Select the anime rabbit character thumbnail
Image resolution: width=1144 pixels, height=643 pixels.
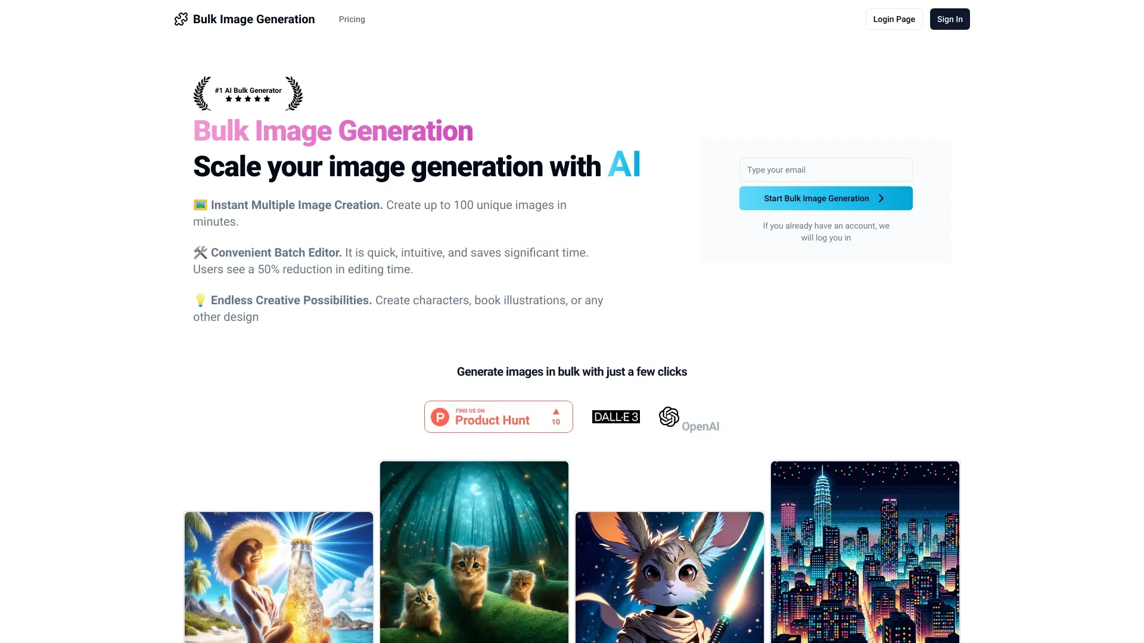click(x=670, y=577)
